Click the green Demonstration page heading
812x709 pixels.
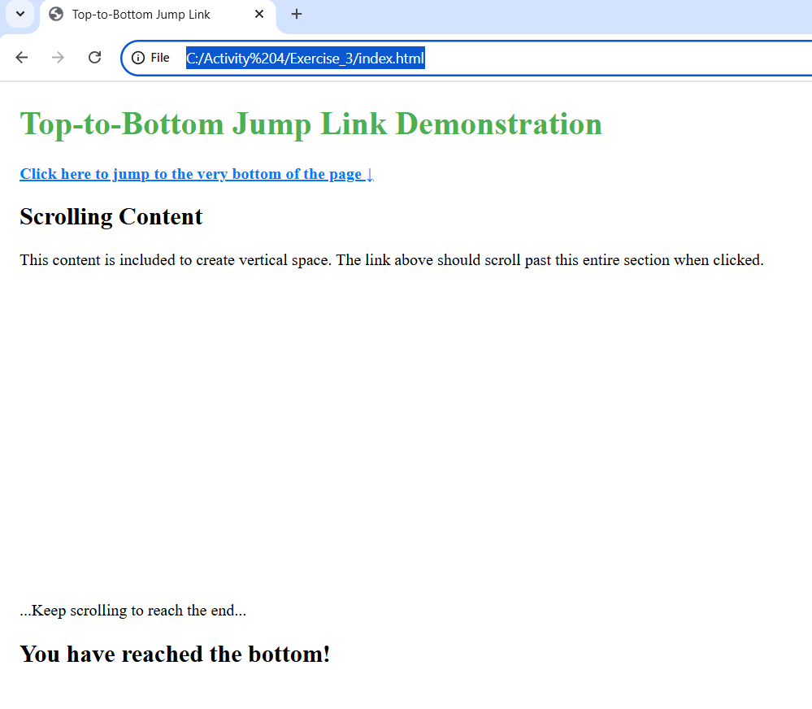[310, 124]
